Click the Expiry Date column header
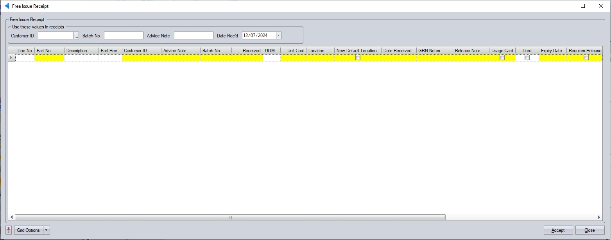Screen dimensions: 611x240 [x=553, y=51]
